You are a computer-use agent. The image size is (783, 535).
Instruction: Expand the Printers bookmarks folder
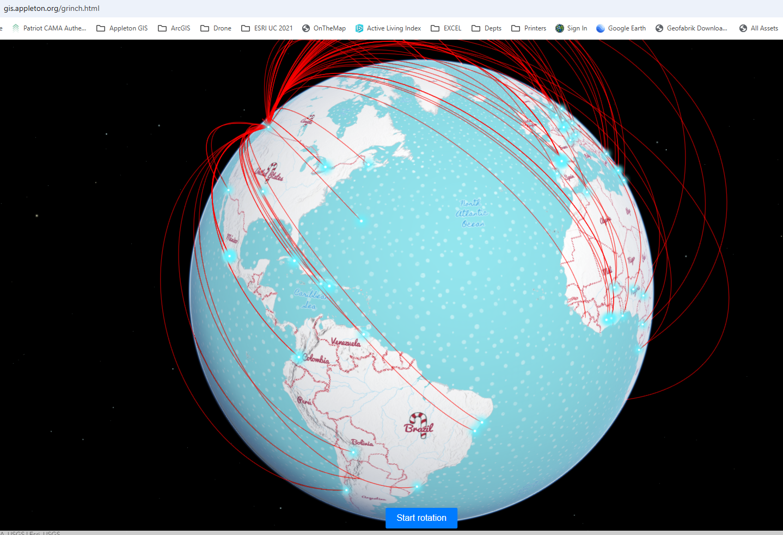pyautogui.click(x=515, y=28)
